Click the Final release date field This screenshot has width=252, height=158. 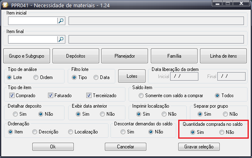pyautogui.click(x=231, y=76)
